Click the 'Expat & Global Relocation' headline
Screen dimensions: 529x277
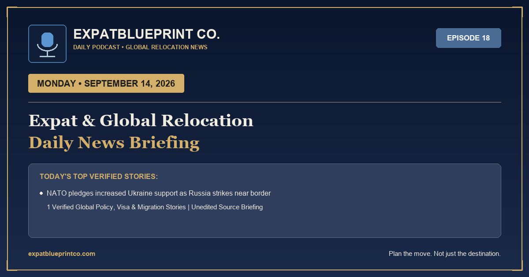(141, 120)
